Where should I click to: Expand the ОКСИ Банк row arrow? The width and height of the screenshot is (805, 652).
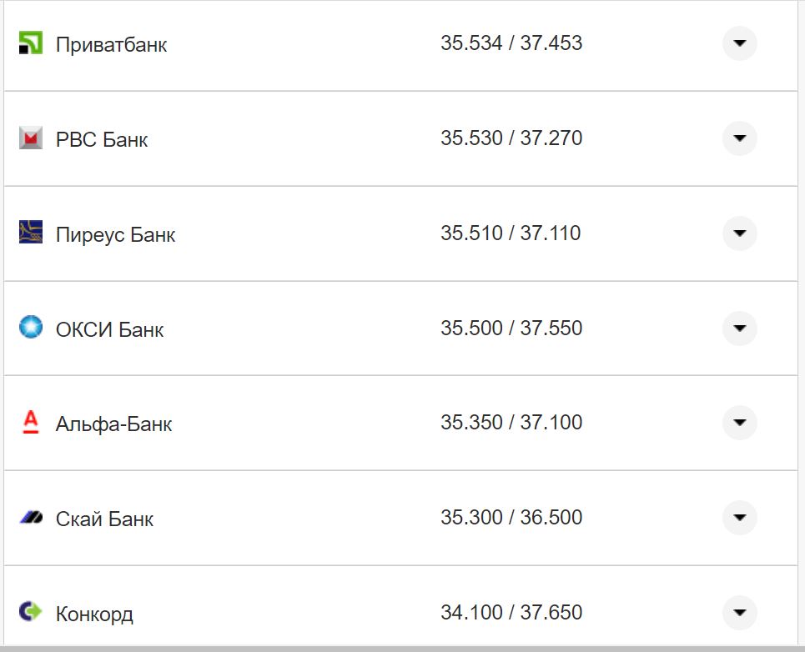739,329
